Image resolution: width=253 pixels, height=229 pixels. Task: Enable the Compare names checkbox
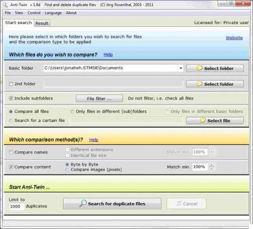pyautogui.click(x=11, y=152)
